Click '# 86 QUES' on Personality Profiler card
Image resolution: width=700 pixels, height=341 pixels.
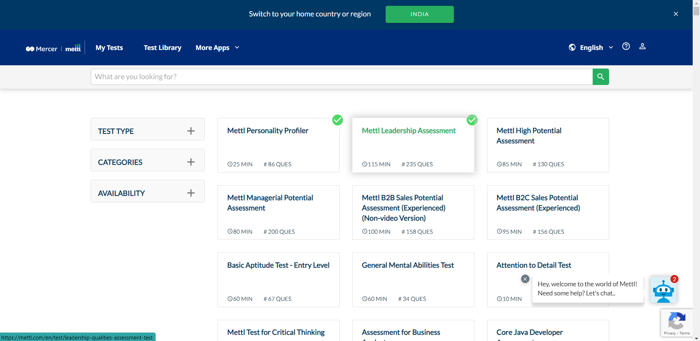pyautogui.click(x=278, y=164)
